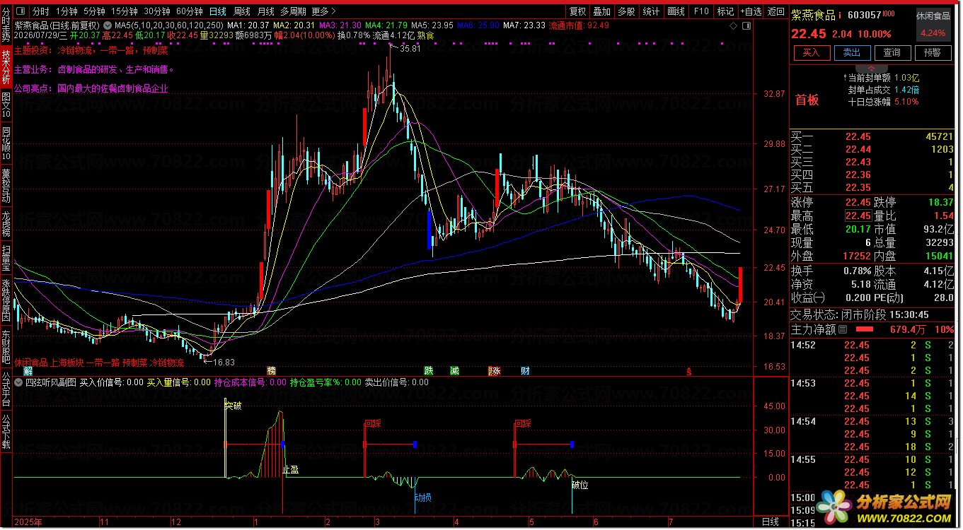Switch to 分时 view
This screenshot has height=530, width=963.
(x=41, y=11)
